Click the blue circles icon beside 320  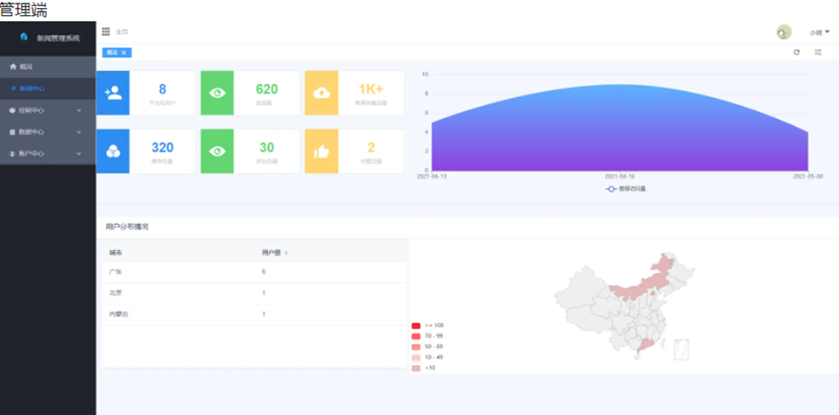[x=113, y=152]
